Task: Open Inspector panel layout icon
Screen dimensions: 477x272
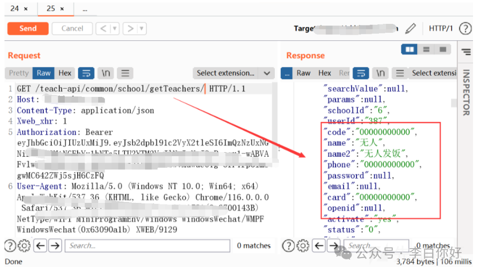Action: pyautogui.click(x=466, y=52)
